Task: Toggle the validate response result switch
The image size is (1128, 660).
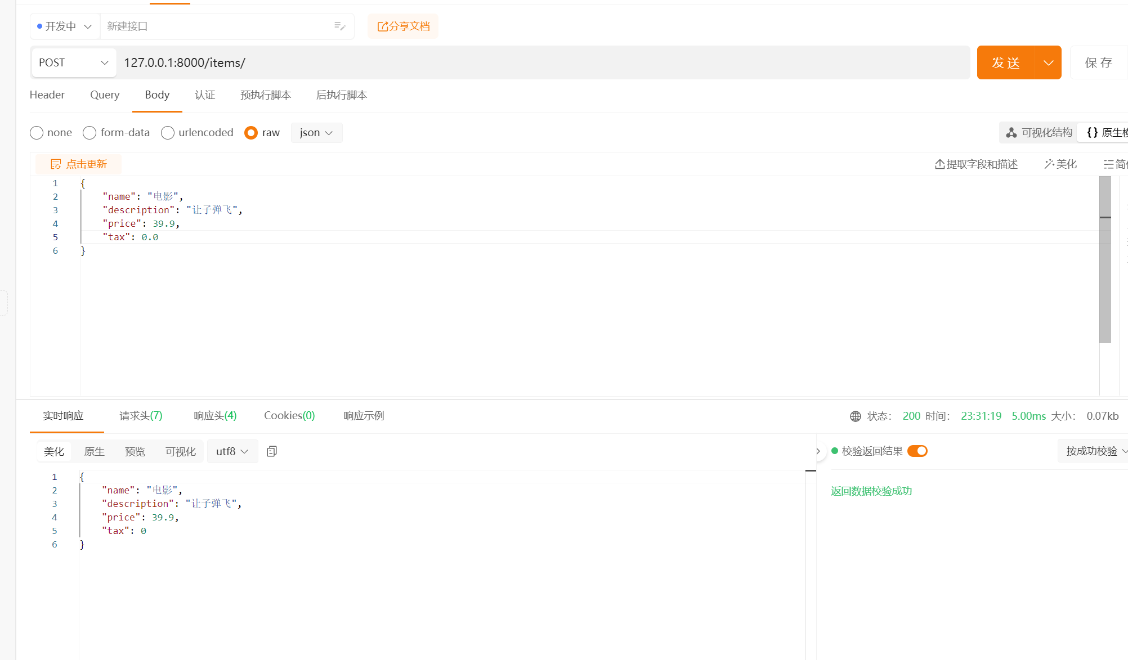Action: [917, 451]
